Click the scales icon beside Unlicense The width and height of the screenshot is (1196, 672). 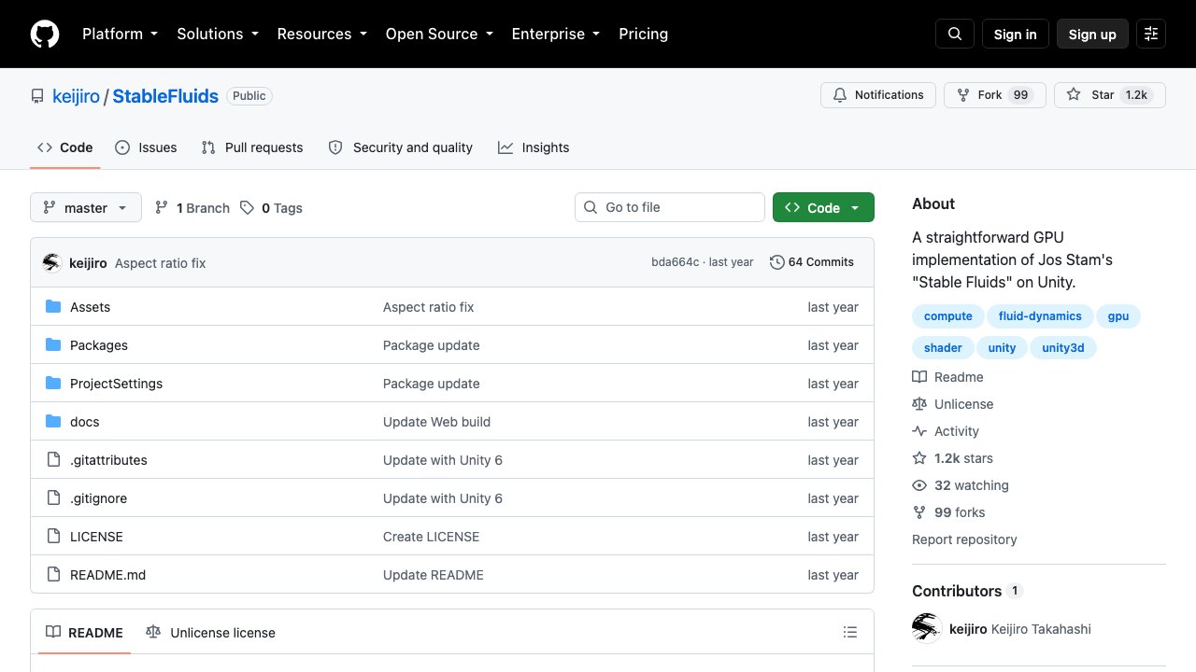[x=919, y=404]
